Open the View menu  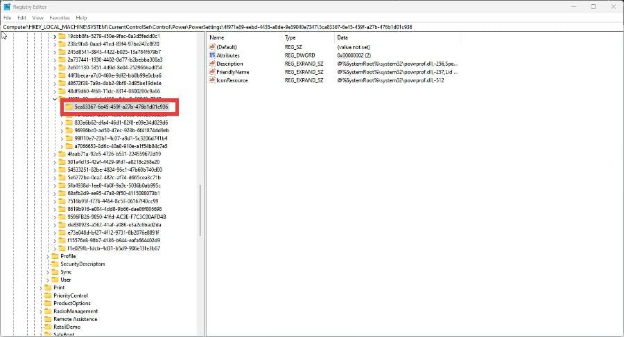(x=37, y=18)
